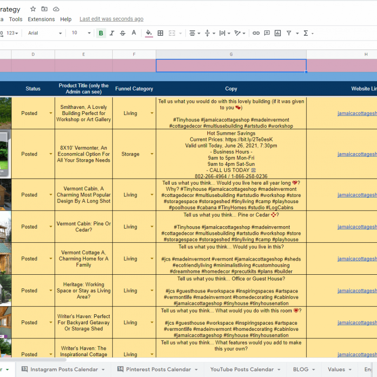This screenshot has width=377, height=377.
Task: Open the fill color picker
Action: pos(149,33)
